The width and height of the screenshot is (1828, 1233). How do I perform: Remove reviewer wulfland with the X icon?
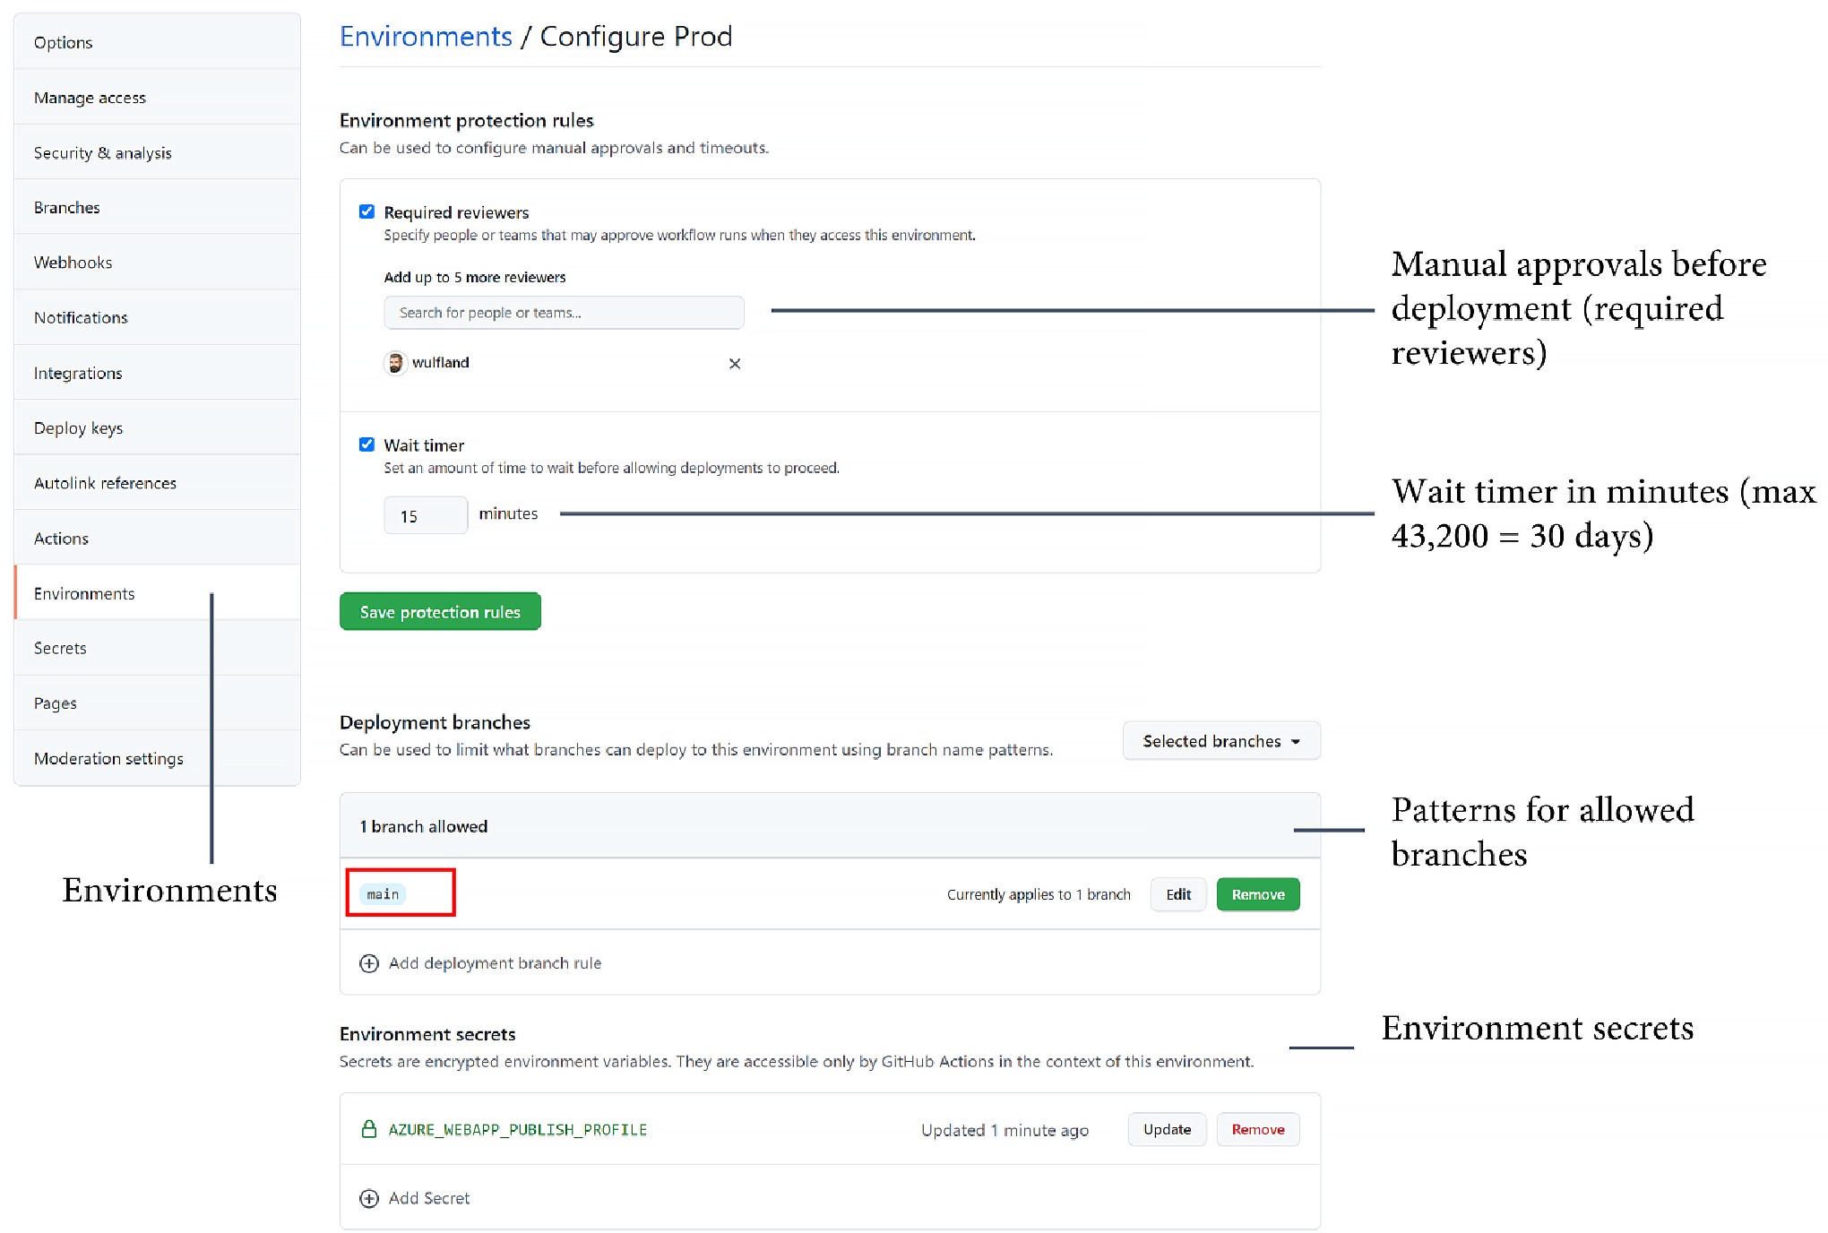[x=735, y=363]
